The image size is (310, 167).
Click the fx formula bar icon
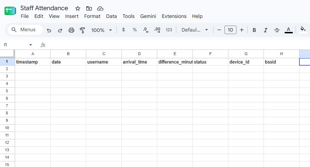coord(43,45)
